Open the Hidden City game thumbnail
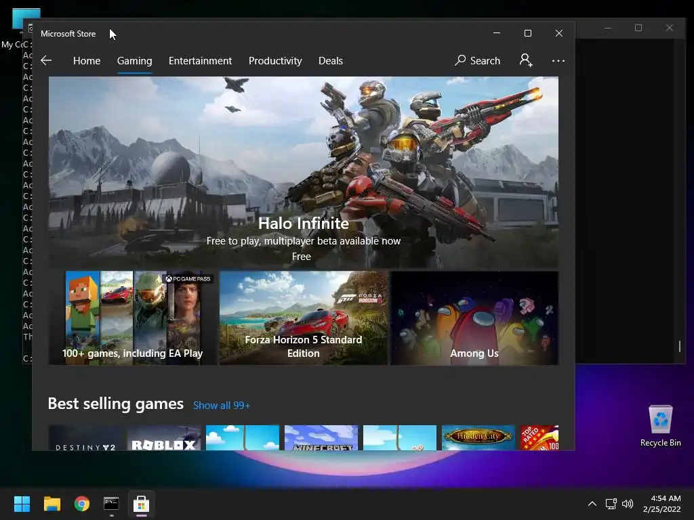The image size is (694, 520). click(x=478, y=438)
